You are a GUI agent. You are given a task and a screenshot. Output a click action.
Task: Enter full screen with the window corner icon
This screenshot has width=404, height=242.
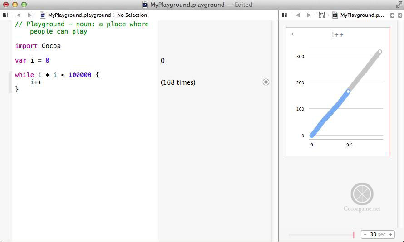[398, 5]
